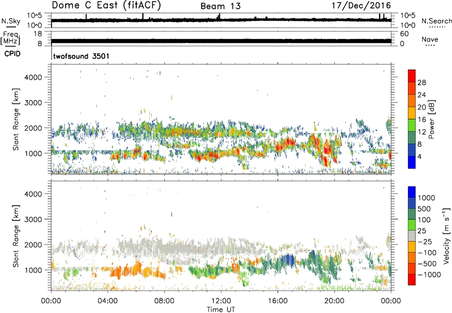
Task: Click the '18' frequency tick label
Action: (x=38, y=34)
